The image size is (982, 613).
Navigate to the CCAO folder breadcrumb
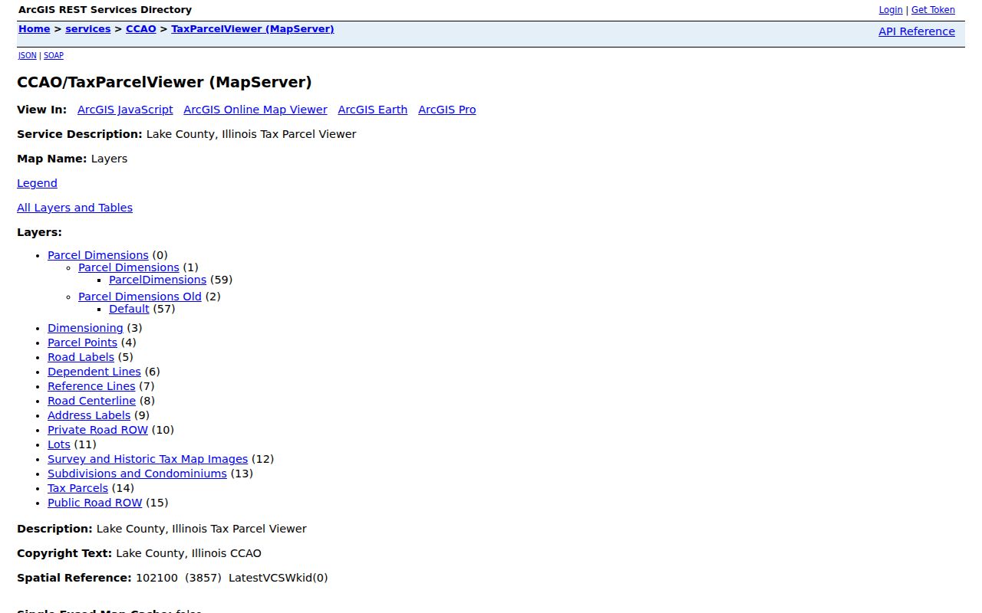coord(141,29)
